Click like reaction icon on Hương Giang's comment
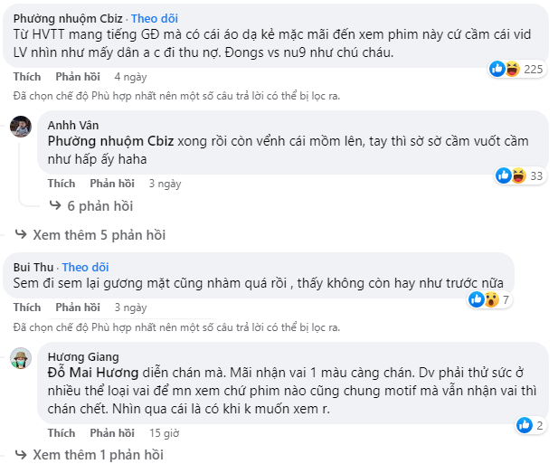Viewport: 558px width, 464px height. point(524,424)
